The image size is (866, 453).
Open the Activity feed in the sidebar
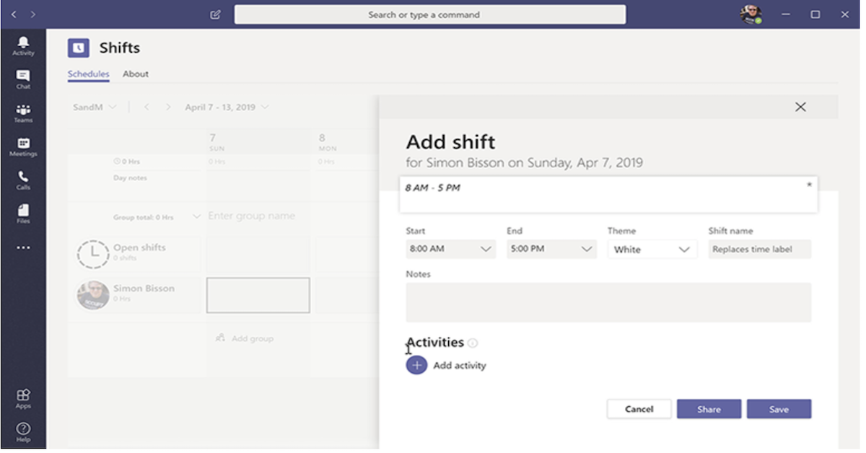[x=23, y=46]
